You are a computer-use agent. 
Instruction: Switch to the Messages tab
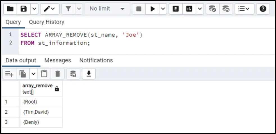pyautogui.click(x=58, y=60)
